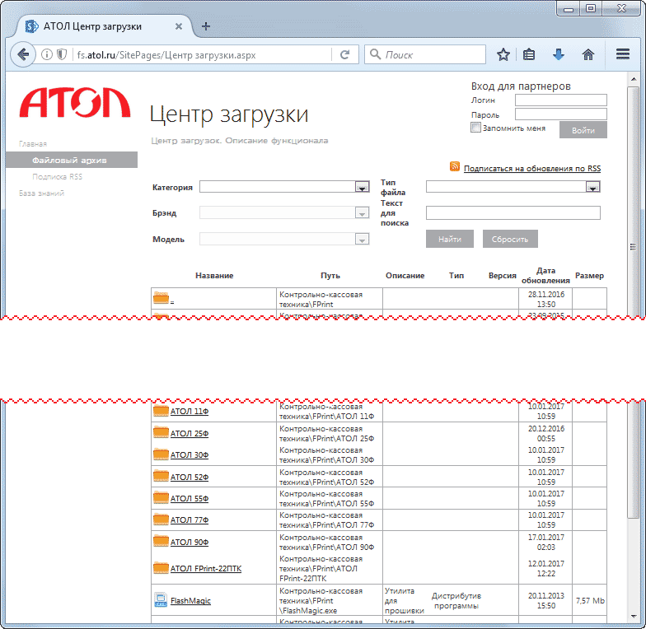Open the АТОЛ 55Ф folder link
This screenshot has width=646, height=629.
point(190,499)
